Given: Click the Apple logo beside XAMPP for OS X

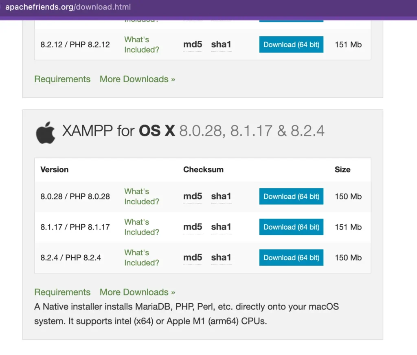Looking at the screenshot, I should (x=46, y=133).
